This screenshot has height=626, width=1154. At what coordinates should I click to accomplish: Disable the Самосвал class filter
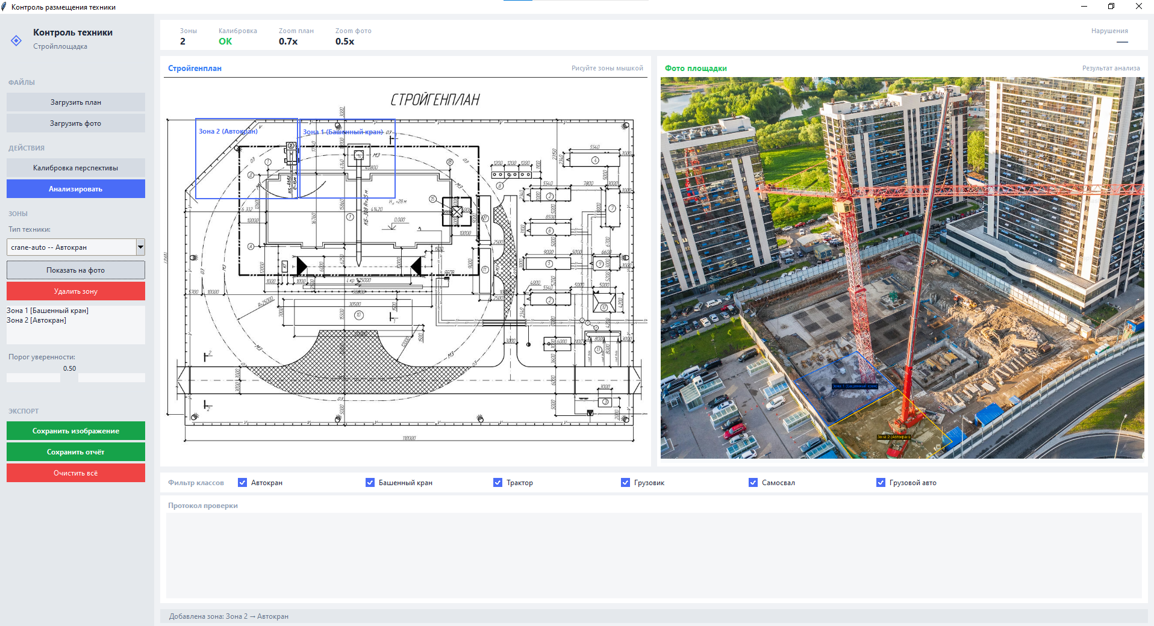click(x=753, y=483)
